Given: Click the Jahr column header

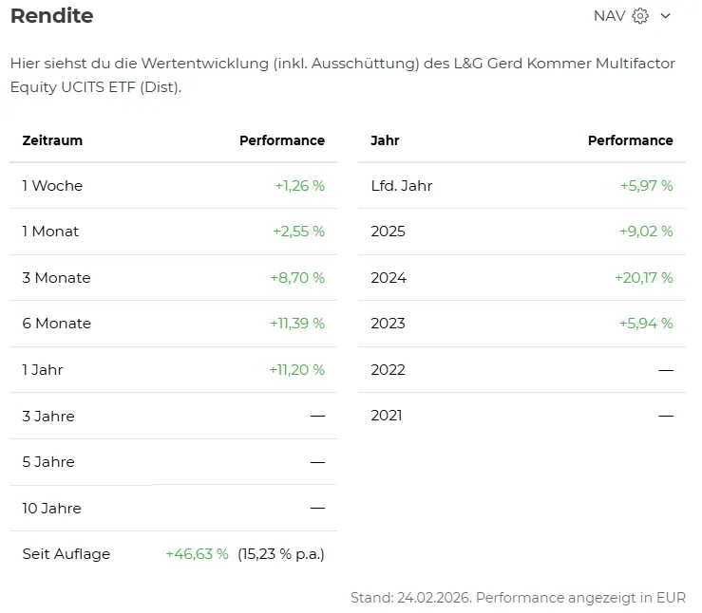Looking at the screenshot, I should [x=385, y=140].
